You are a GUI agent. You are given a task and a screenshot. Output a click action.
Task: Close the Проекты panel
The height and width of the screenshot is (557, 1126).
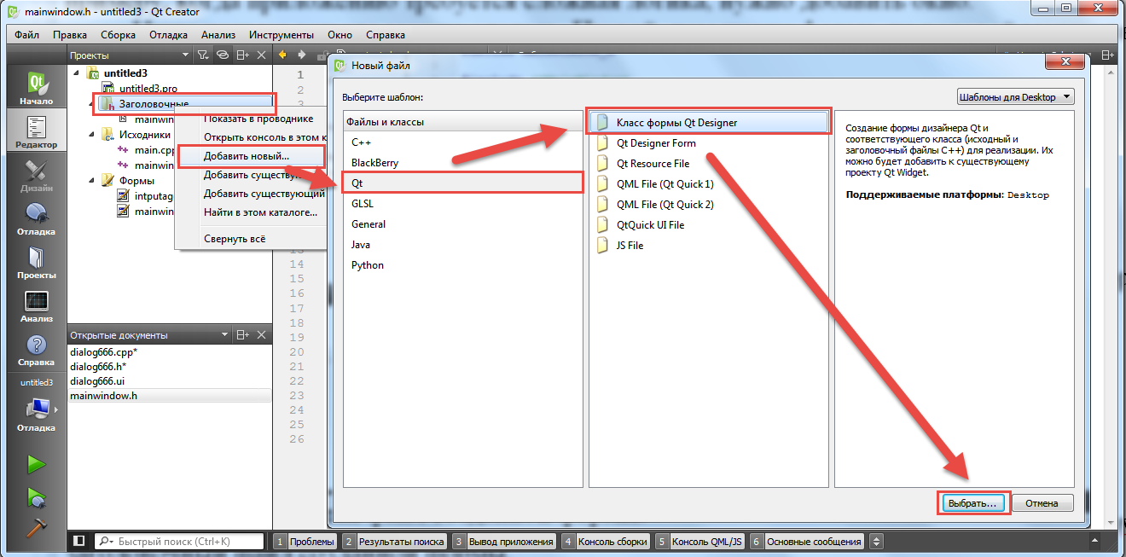(x=262, y=55)
